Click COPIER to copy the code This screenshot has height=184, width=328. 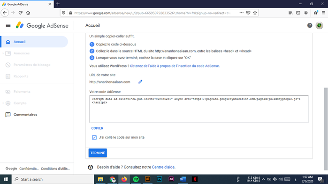(97, 128)
